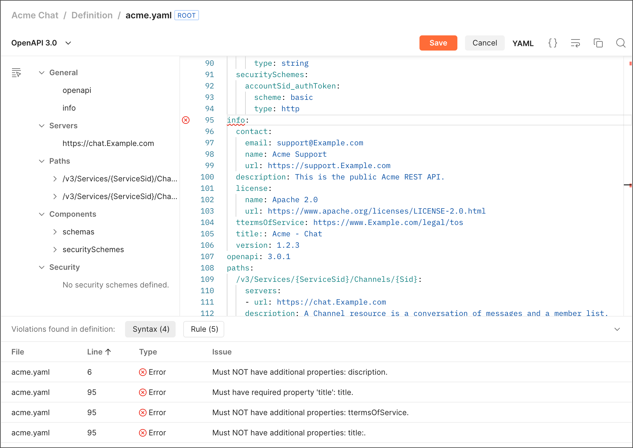The height and width of the screenshot is (448, 633).
Task: Toggle the Rule violations filter
Action: (x=203, y=329)
